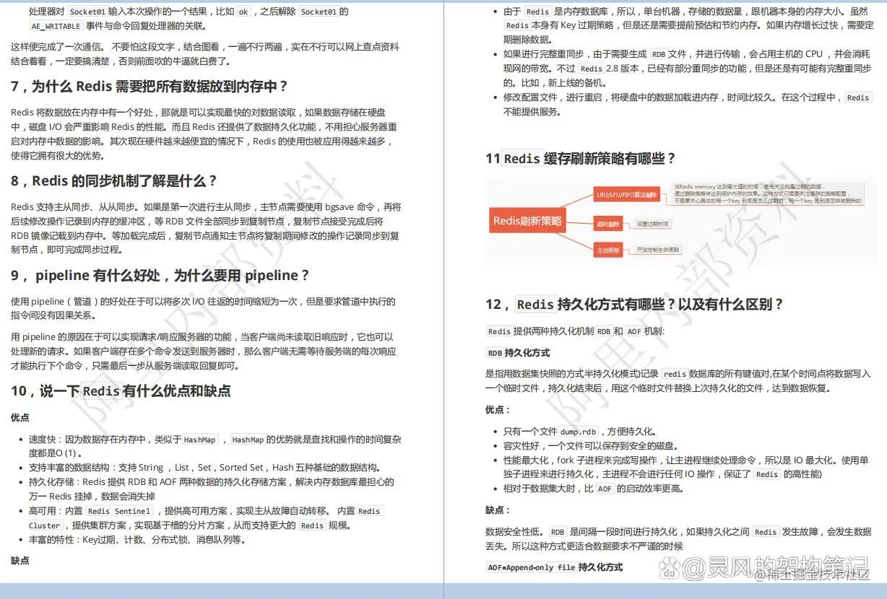Click paragraph starting "是指用数据集快照的方式半持久化模式"
This screenshot has height=599, width=887.
pyautogui.click(x=678, y=380)
